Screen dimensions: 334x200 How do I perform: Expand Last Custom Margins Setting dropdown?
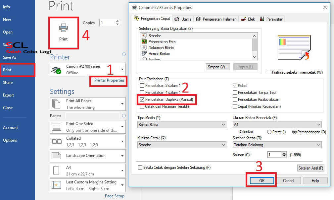(x=88, y=185)
